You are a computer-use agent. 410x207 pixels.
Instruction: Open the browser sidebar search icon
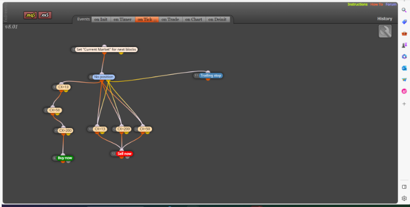click(x=404, y=10)
